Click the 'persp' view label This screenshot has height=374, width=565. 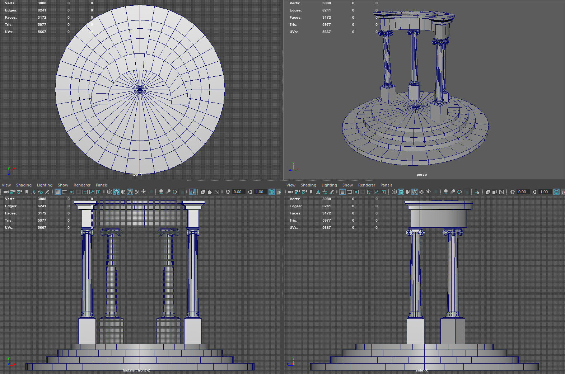coord(422,175)
